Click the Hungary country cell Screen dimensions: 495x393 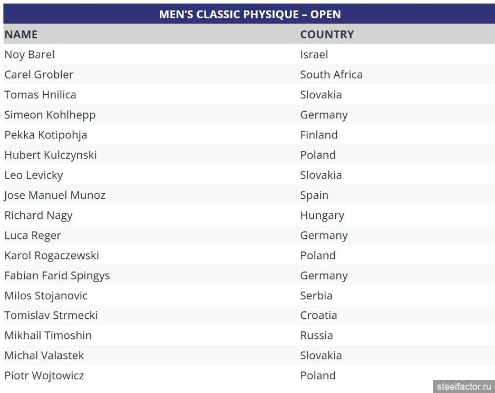pyautogui.click(x=322, y=215)
